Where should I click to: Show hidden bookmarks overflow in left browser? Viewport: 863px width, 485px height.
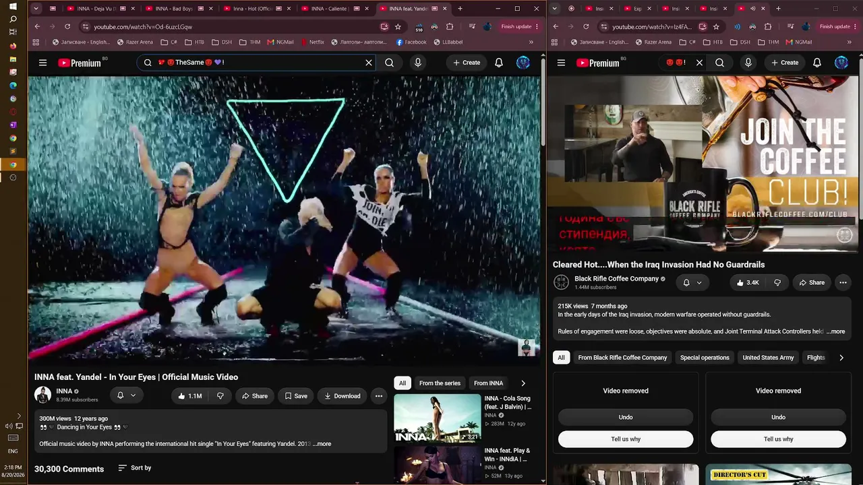pos(531,42)
